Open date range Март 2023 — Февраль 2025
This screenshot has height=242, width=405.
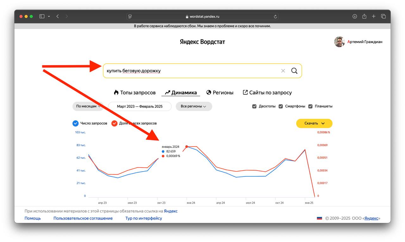(140, 106)
